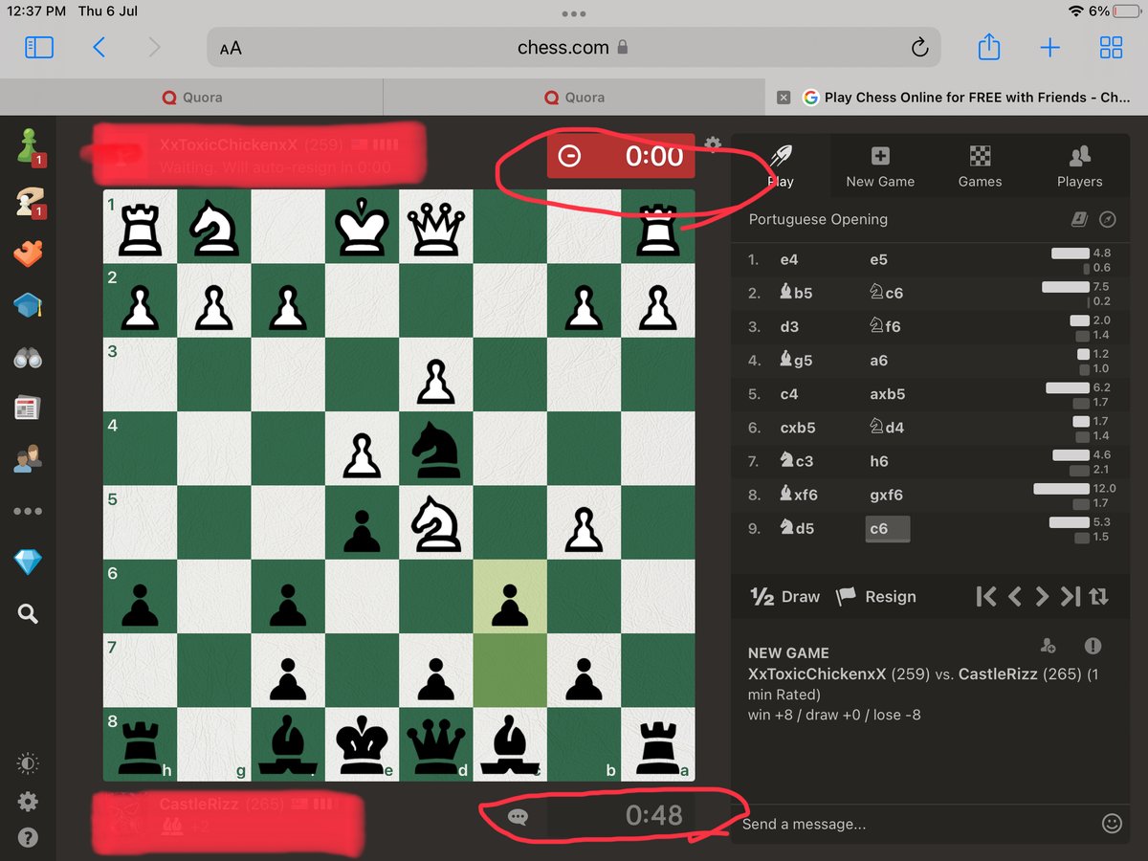Image resolution: width=1148 pixels, height=861 pixels.
Task: Select highlighted move c6
Action: (887, 529)
